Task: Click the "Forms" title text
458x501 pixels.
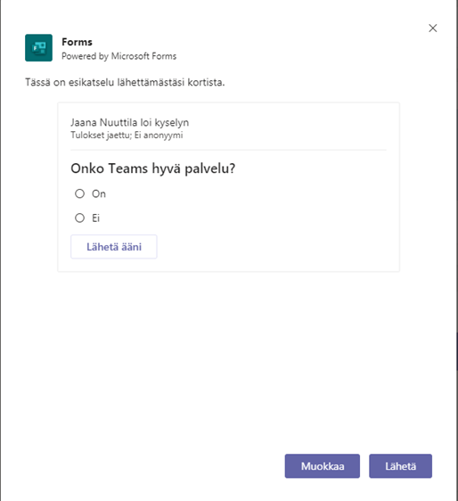Action: 77,42
